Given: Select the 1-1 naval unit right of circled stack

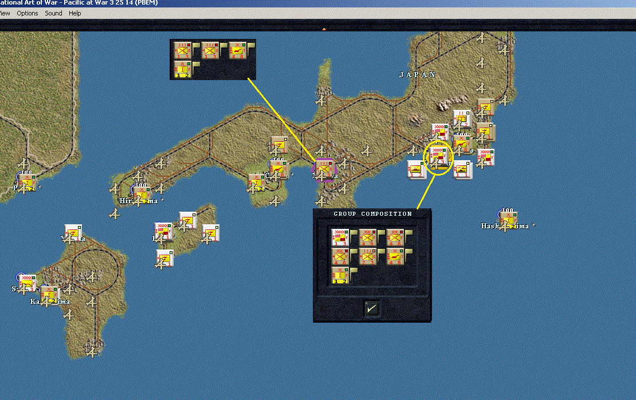Looking at the screenshot, I should tap(462, 169).
